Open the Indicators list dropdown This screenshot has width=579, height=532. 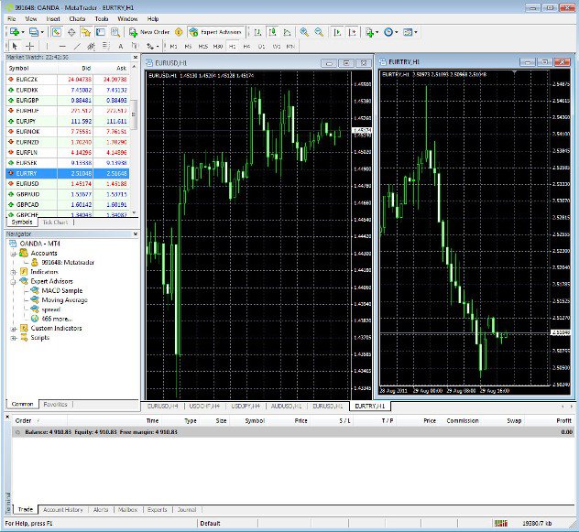(371, 32)
